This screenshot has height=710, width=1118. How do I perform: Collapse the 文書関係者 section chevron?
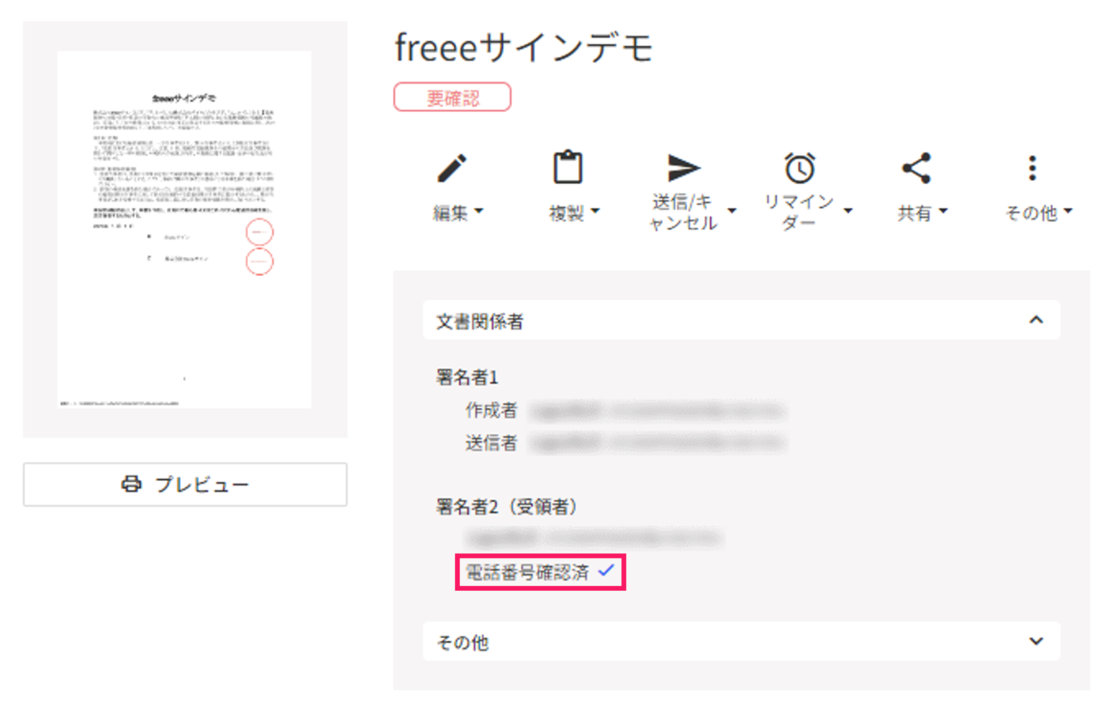(x=1036, y=320)
